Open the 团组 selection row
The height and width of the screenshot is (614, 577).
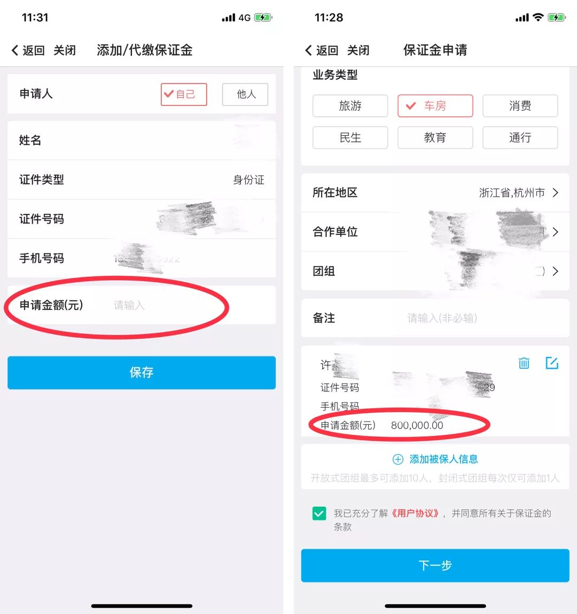pos(435,271)
